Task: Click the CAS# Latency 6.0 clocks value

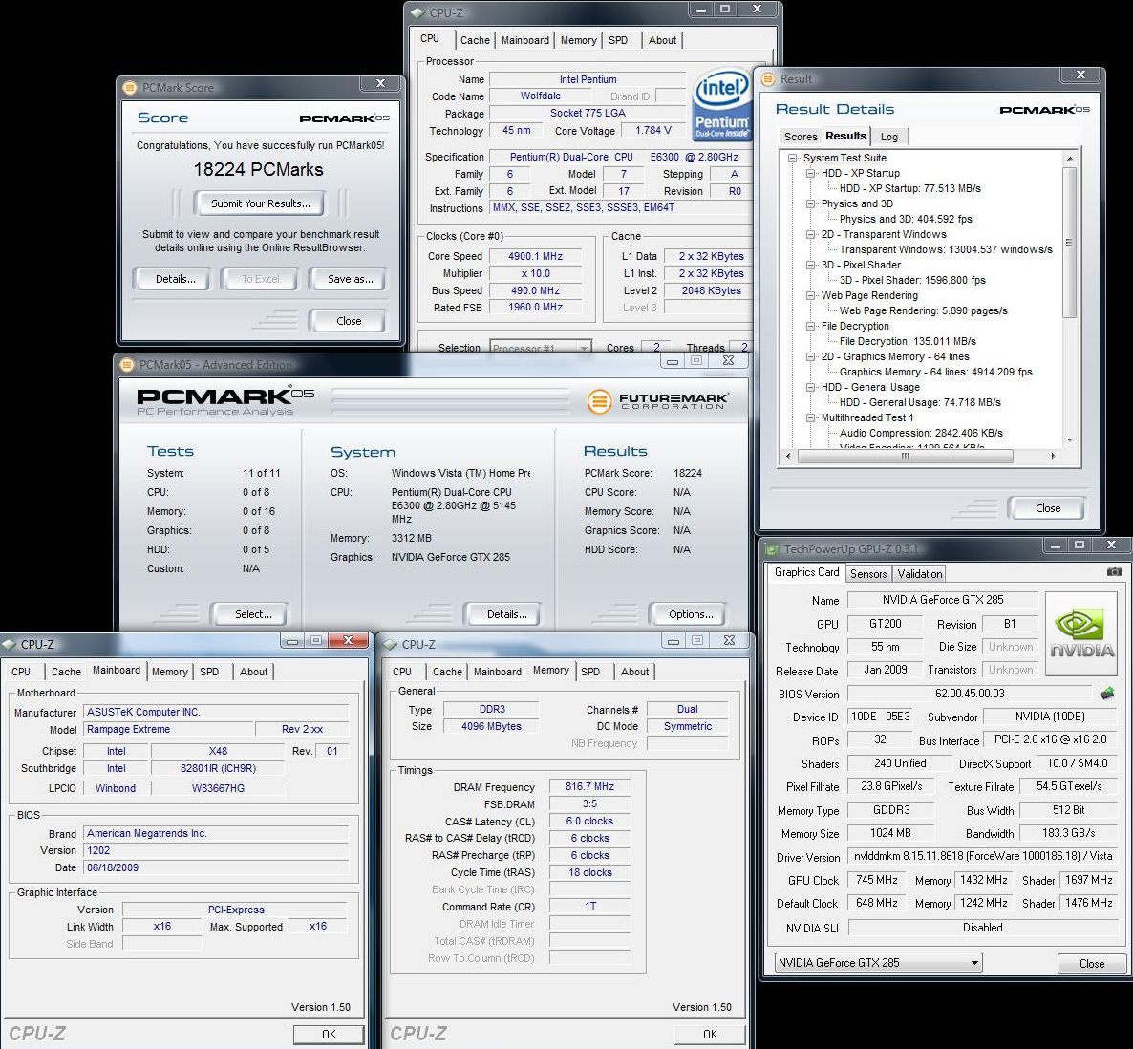Action: click(x=589, y=821)
